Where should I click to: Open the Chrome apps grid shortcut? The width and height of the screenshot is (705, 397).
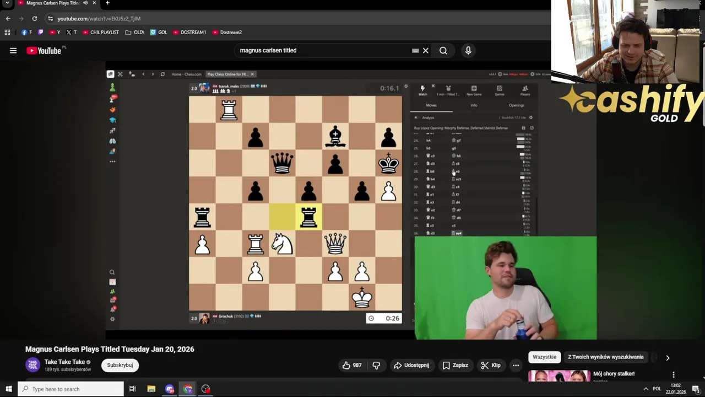(7, 33)
